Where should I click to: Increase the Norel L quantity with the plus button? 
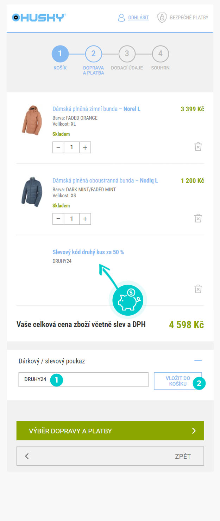pos(85,147)
